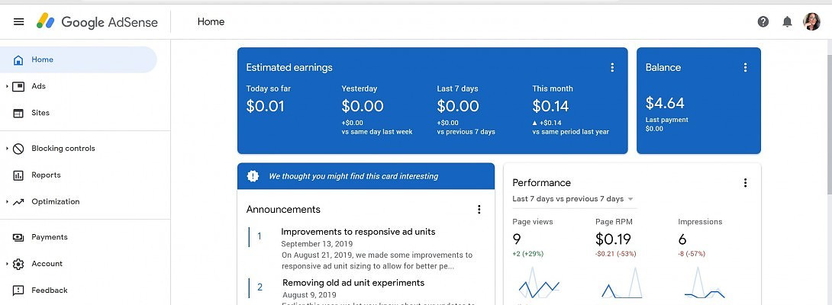Expand Optimization in the navigation sidebar
Viewport: 832px width, 305px height.
(x=8, y=202)
